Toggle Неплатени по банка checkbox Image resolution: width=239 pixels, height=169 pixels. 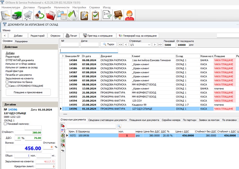(x=7, y=82)
